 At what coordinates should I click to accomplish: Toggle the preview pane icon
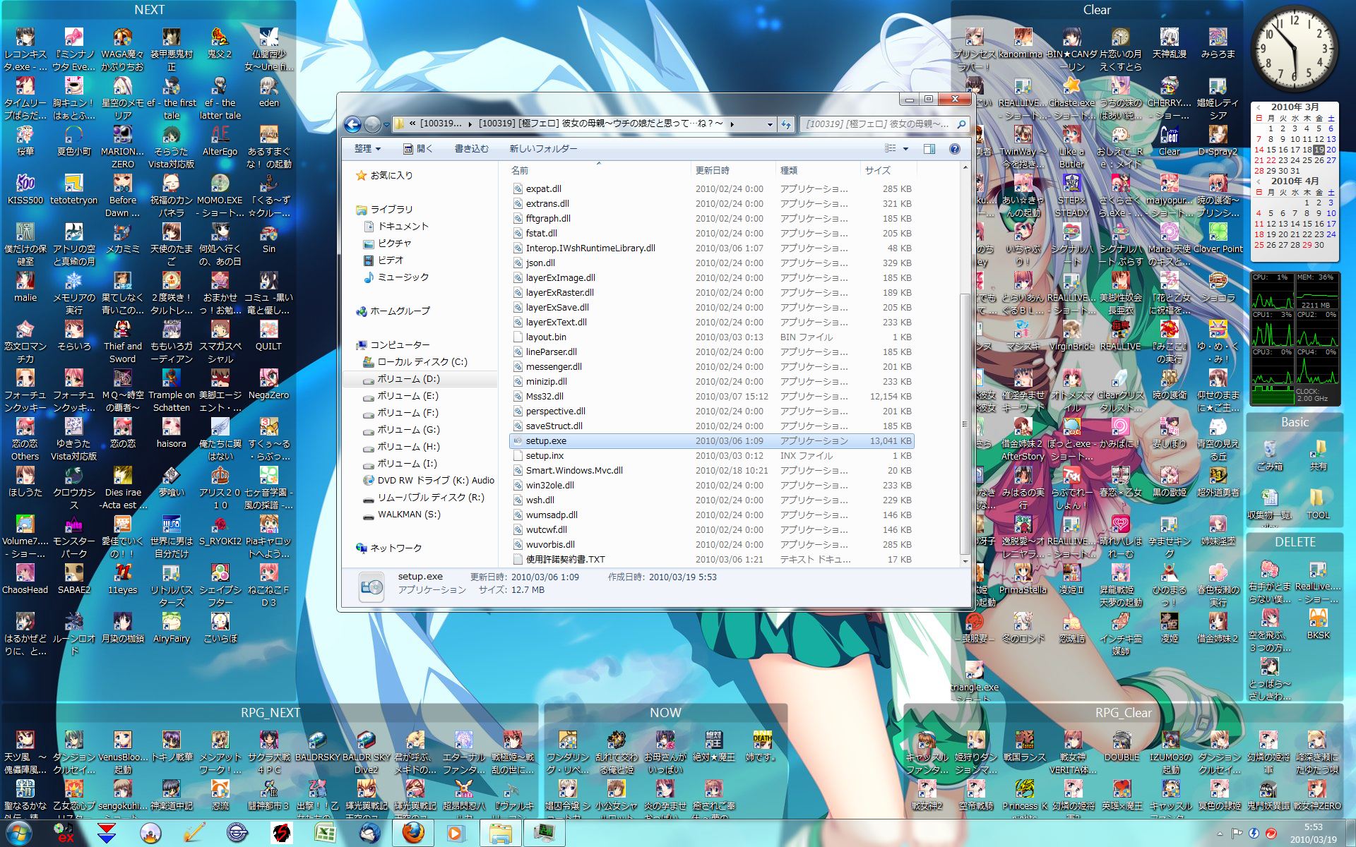[x=929, y=149]
